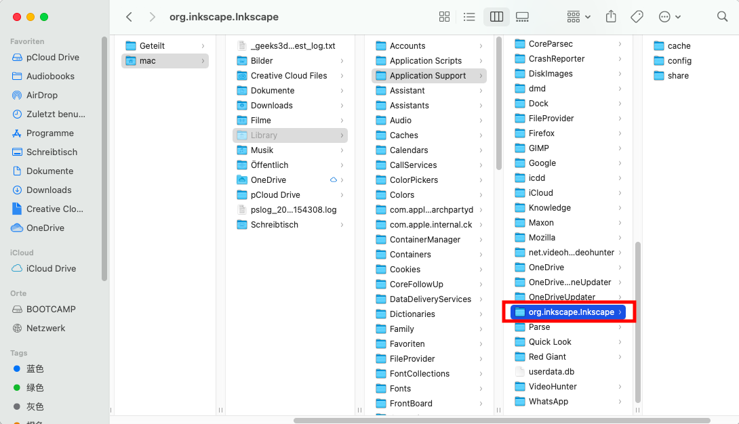Select the Geteilt folder

tap(165, 45)
